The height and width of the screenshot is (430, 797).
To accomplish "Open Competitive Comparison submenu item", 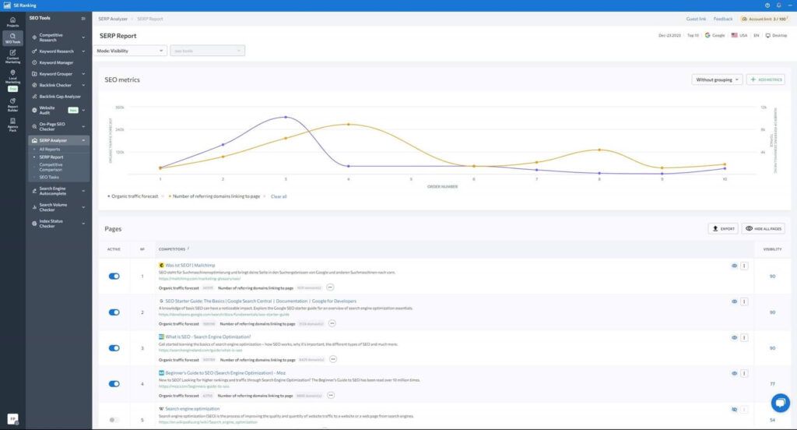I will click(51, 167).
